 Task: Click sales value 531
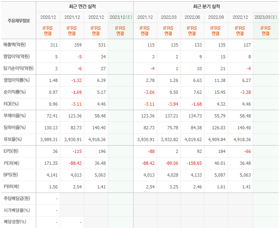click(102, 45)
